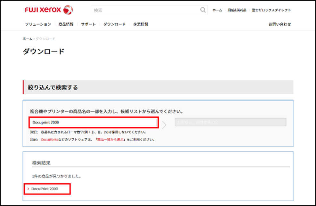Select the DocuPrint 2000 search result

point(45,189)
